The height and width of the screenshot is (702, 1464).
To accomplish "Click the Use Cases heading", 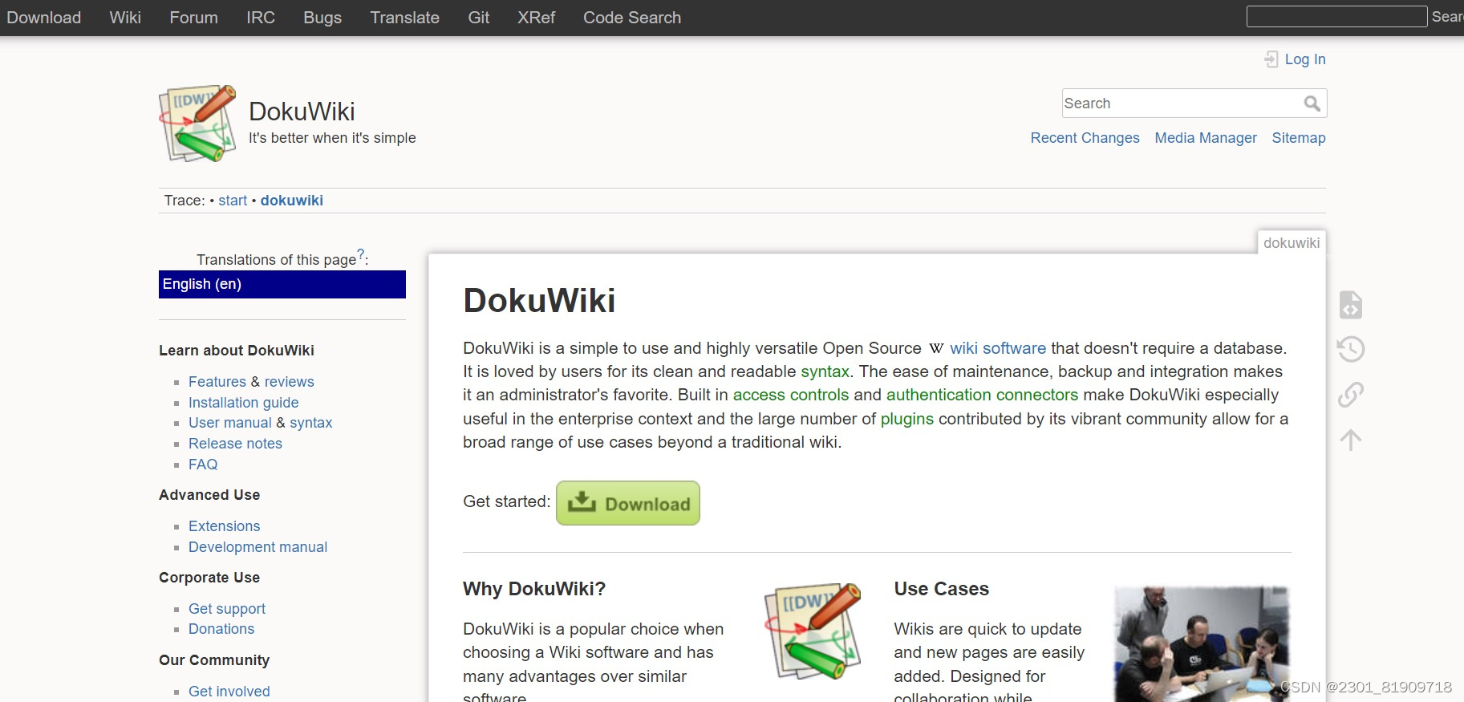I will (942, 589).
